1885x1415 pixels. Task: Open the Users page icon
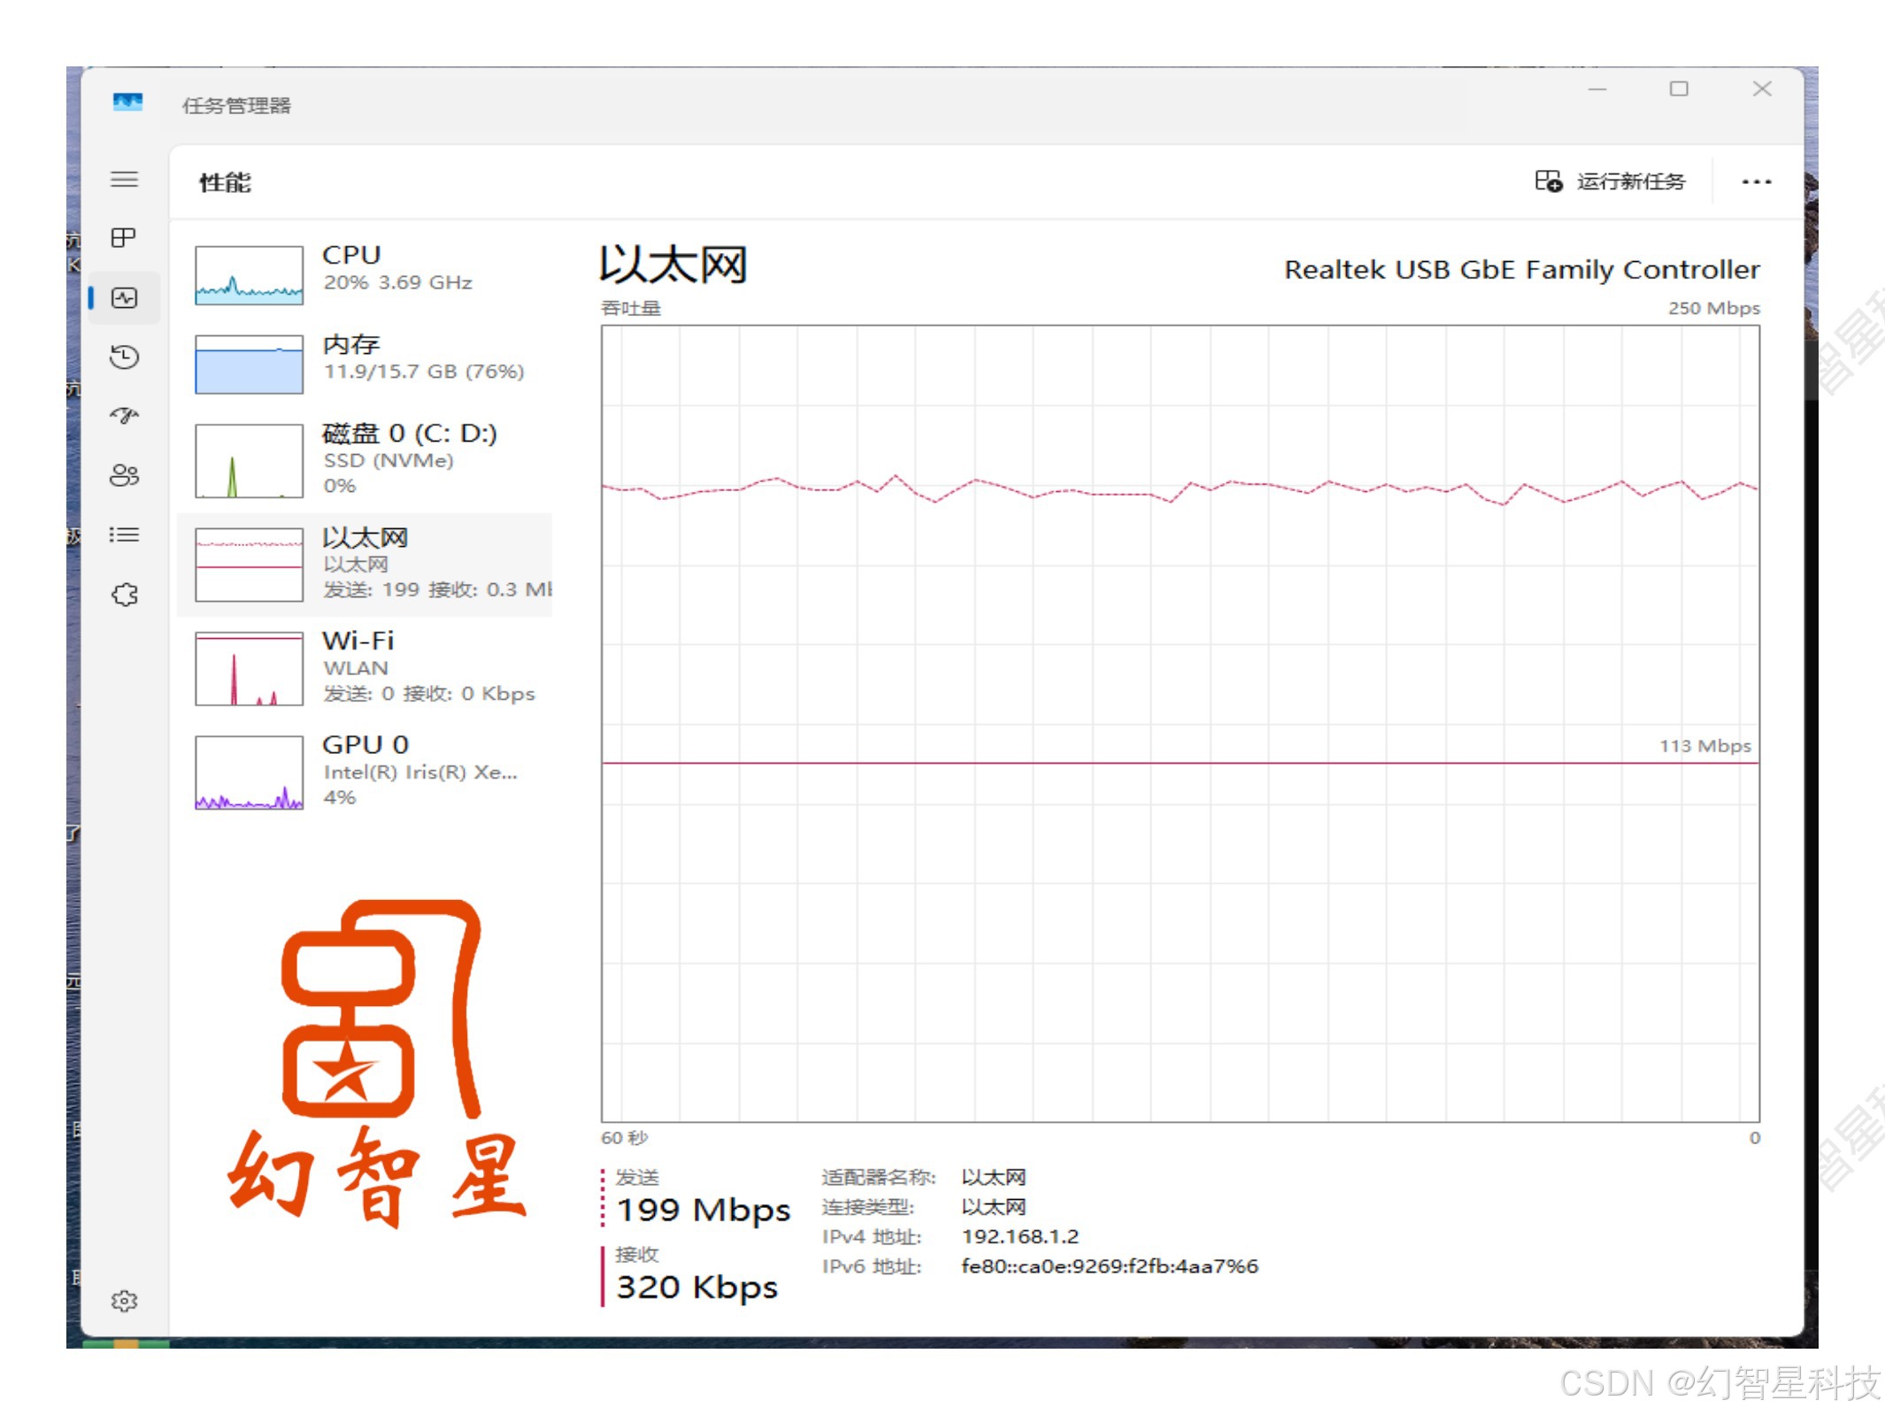[124, 475]
